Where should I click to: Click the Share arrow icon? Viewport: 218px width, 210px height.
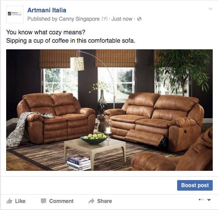[x=91, y=201]
